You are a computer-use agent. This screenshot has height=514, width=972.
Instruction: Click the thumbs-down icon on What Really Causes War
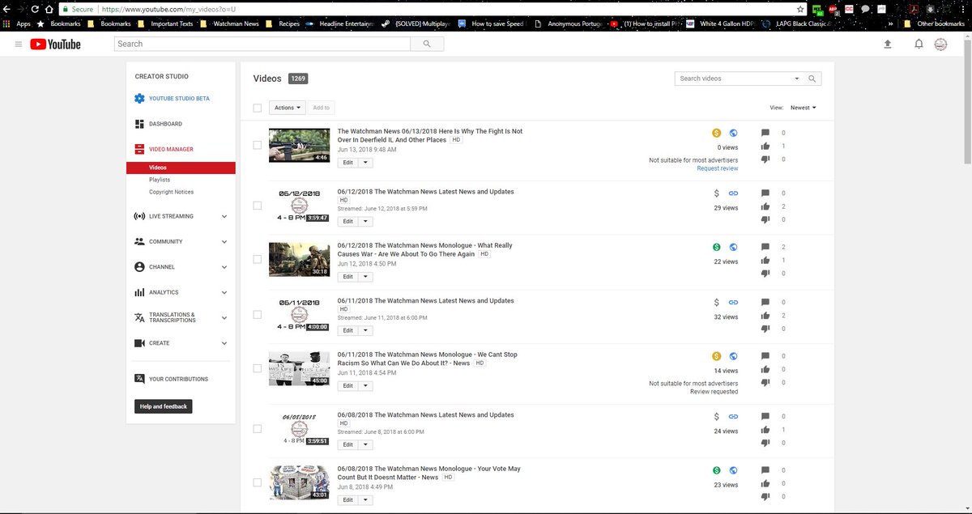coord(765,273)
